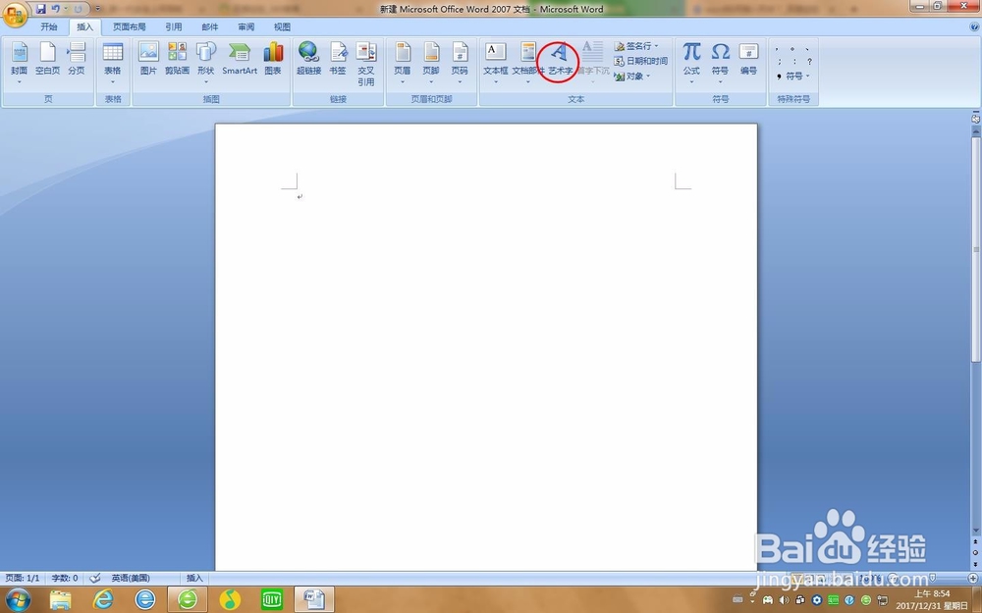The image size is (982, 613).
Task: Add a 书签 bookmark
Action: pos(338,60)
